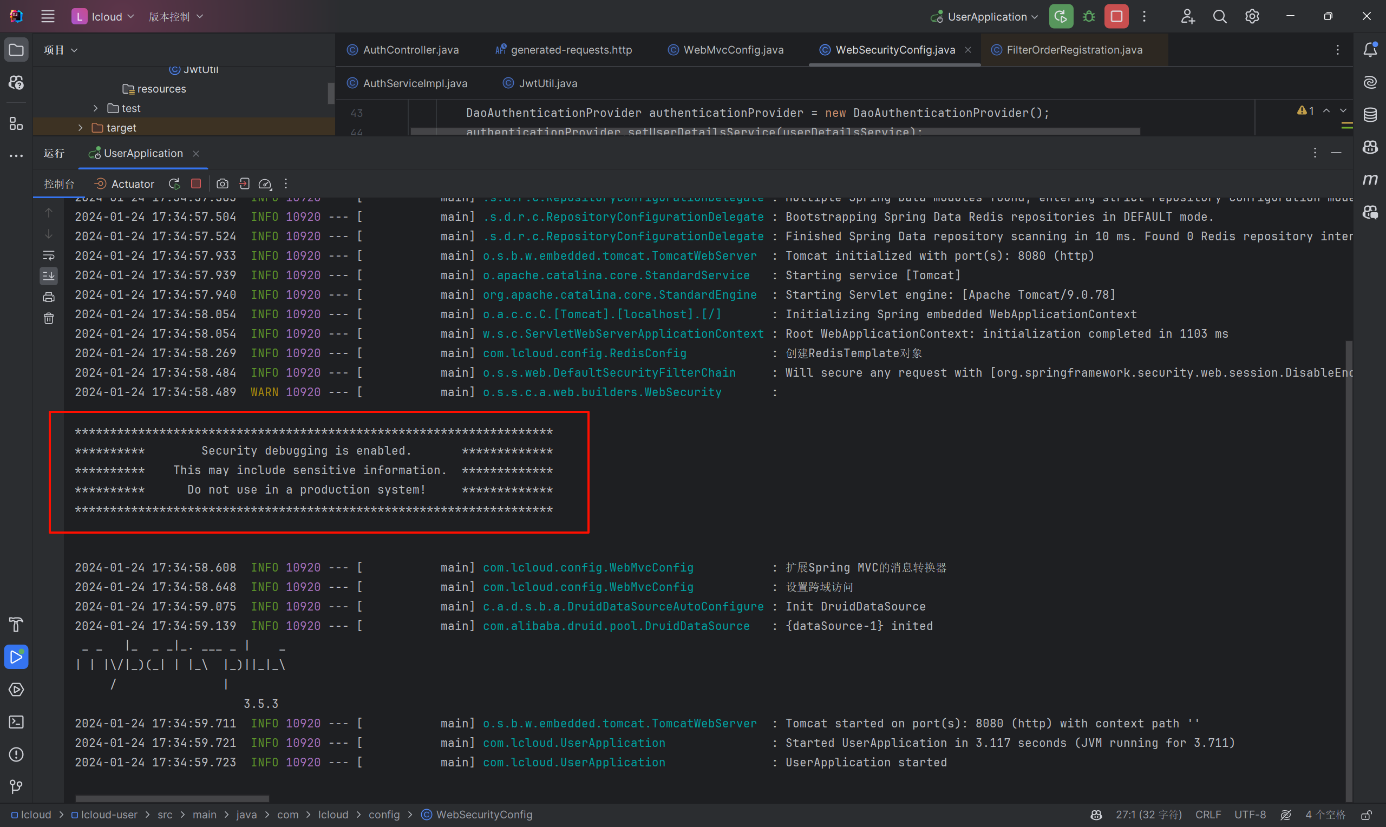Toggle soft-wrap in console
The width and height of the screenshot is (1386, 827).
click(x=49, y=255)
